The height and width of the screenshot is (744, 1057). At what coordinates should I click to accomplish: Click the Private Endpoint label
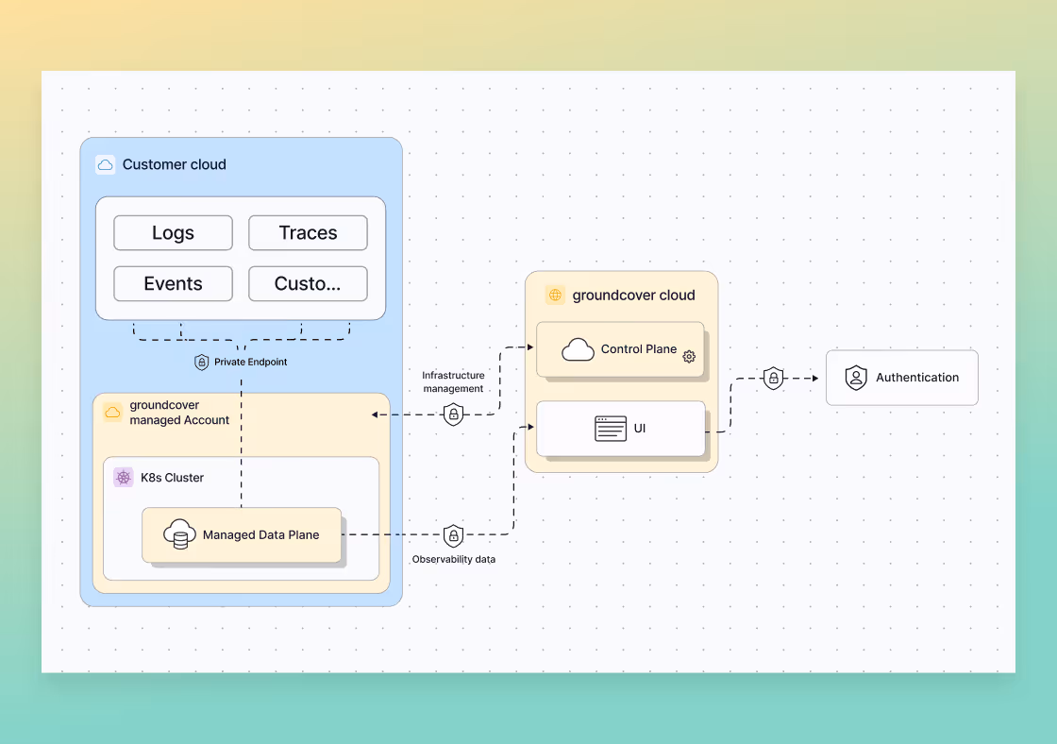point(251,363)
